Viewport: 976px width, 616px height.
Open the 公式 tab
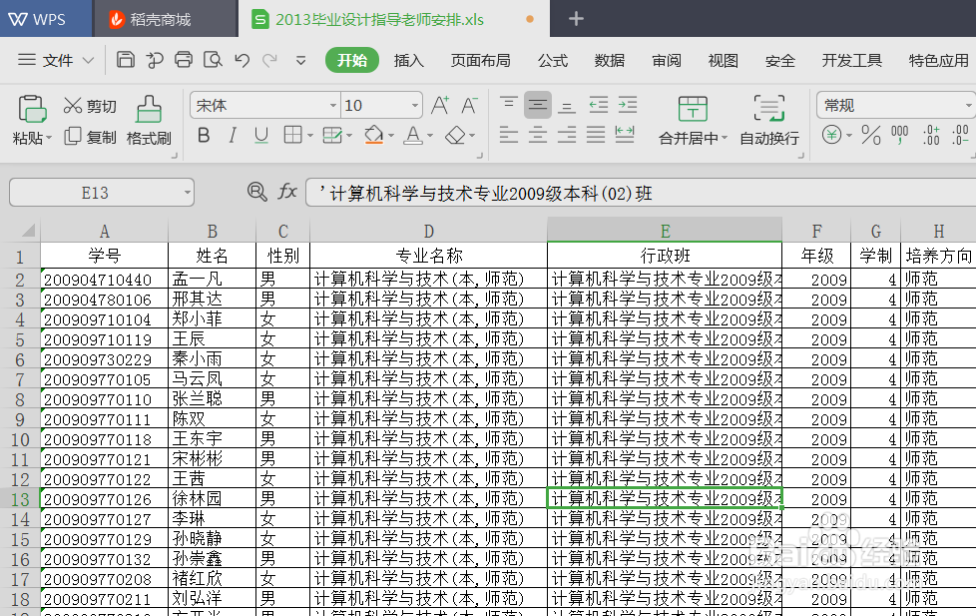[553, 61]
